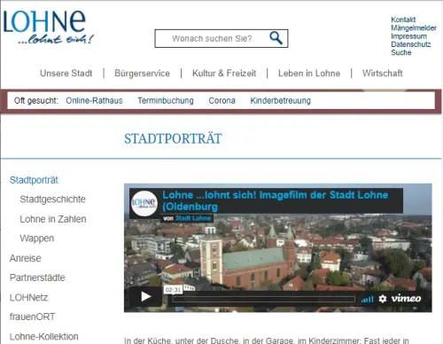Focus the 'Wonach suchen Sie?' search field
The width and height of the screenshot is (443, 344).
[x=212, y=38]
